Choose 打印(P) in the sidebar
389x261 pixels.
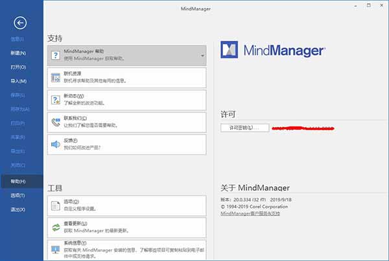point(18,123)
